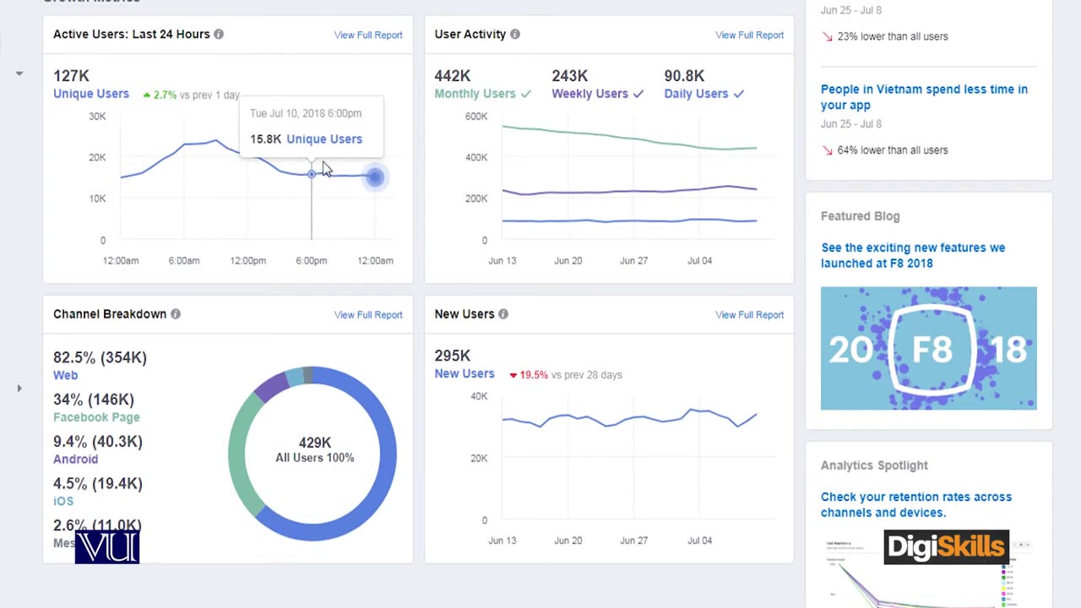Click the 90.8K daily users value
The width and height of the screenshot is (1081, 608).
(684, 76)
